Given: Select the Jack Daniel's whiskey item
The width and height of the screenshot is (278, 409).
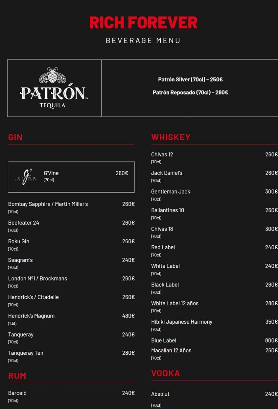Looking at the screenshot, I should coord(167,173).
